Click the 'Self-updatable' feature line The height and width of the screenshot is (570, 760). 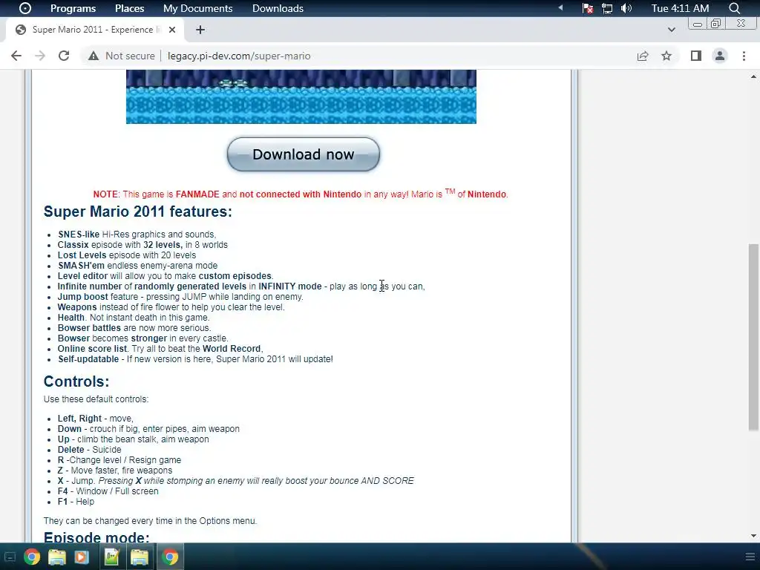pos(195,359)
